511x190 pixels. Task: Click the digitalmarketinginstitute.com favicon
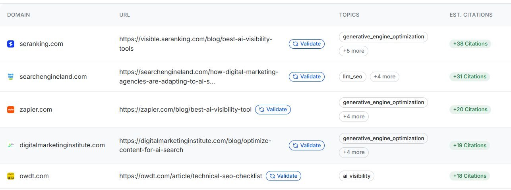click(11, 145)
